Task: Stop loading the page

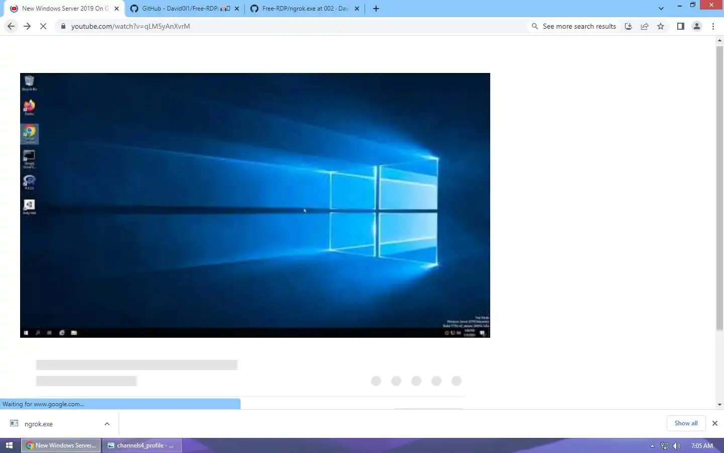Action: point(43,26)
